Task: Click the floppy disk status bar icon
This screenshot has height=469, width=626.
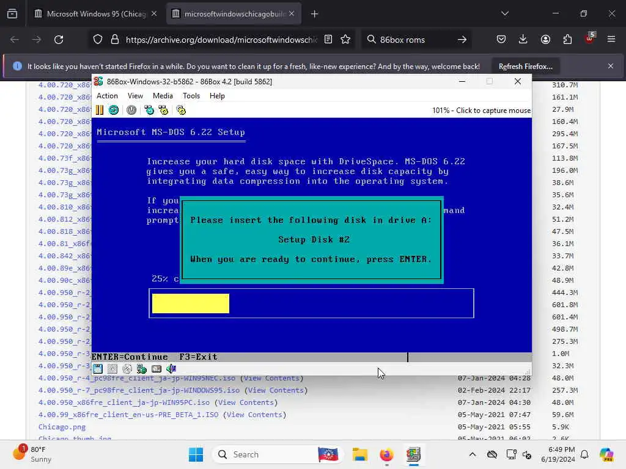Action: click(x=98, y=369)
